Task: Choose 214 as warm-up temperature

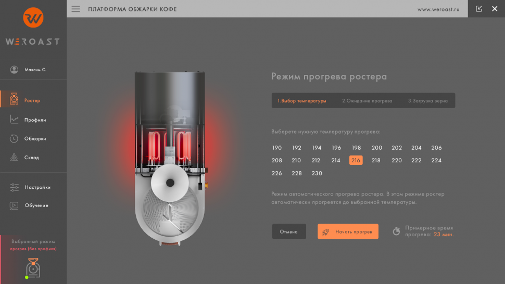Action: 336,160
